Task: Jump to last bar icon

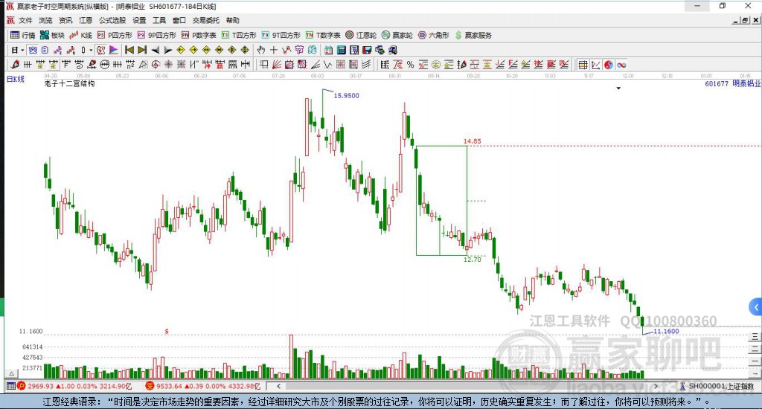Action: (x=142, y=50)
